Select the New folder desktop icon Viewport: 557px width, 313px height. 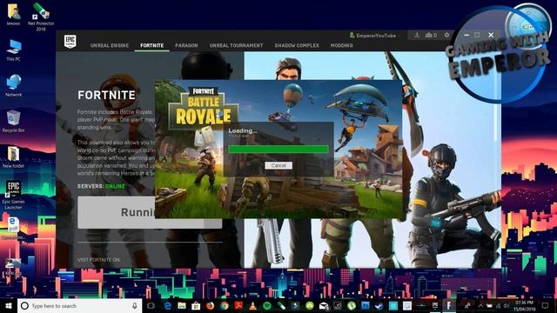13,156
